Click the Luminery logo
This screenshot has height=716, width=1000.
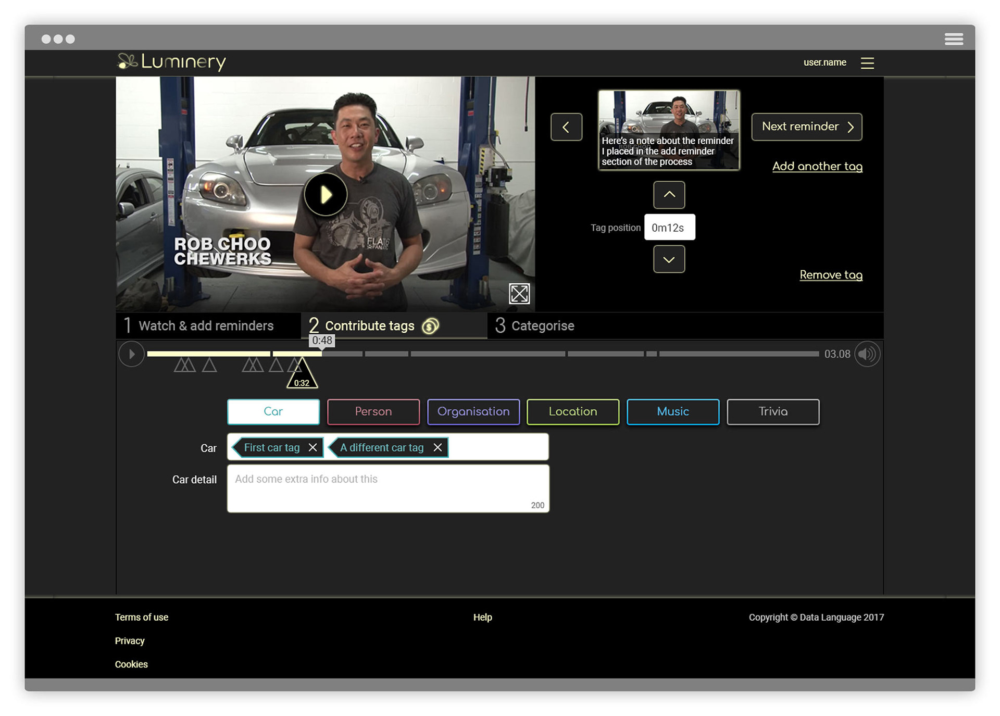point(172,61)
